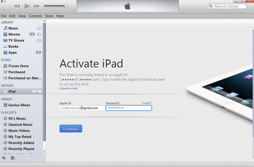Click the LIBRARY section header
The height and width of the screenshot is (167, 254).
(8, 22)
